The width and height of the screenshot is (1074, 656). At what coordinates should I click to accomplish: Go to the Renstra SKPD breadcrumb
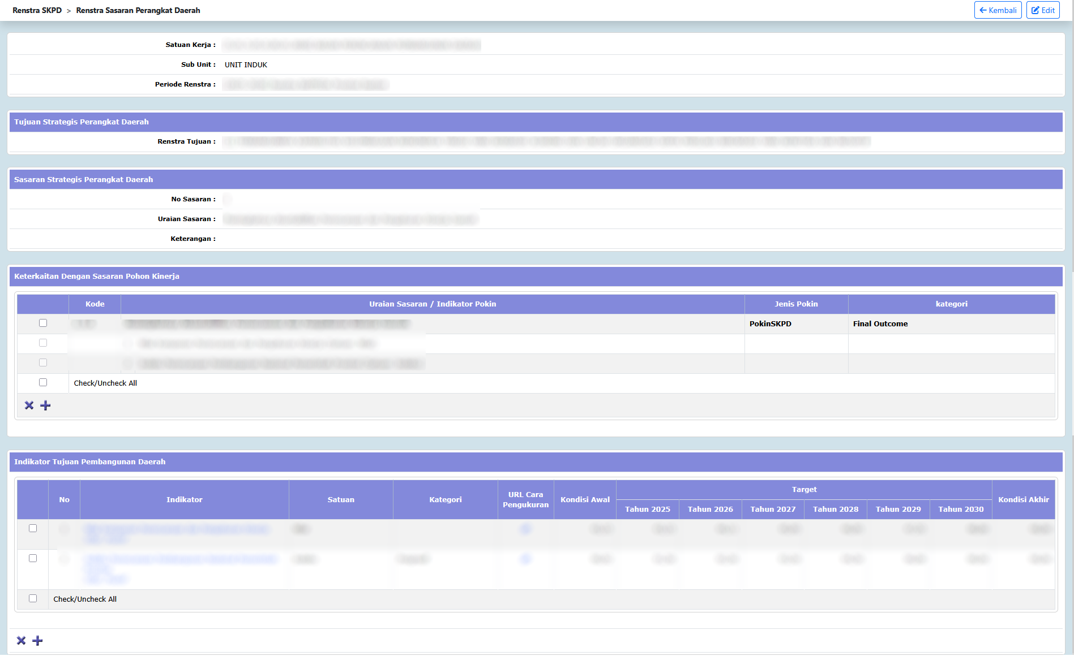tap(37, 10)
